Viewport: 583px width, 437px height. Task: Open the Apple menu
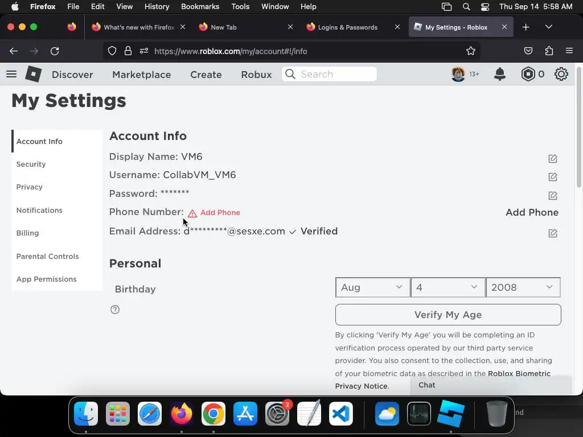14,6
